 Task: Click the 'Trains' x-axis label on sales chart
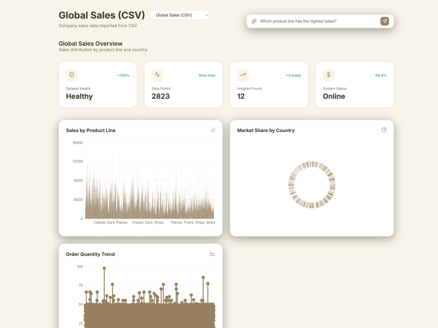pos(188,222)
